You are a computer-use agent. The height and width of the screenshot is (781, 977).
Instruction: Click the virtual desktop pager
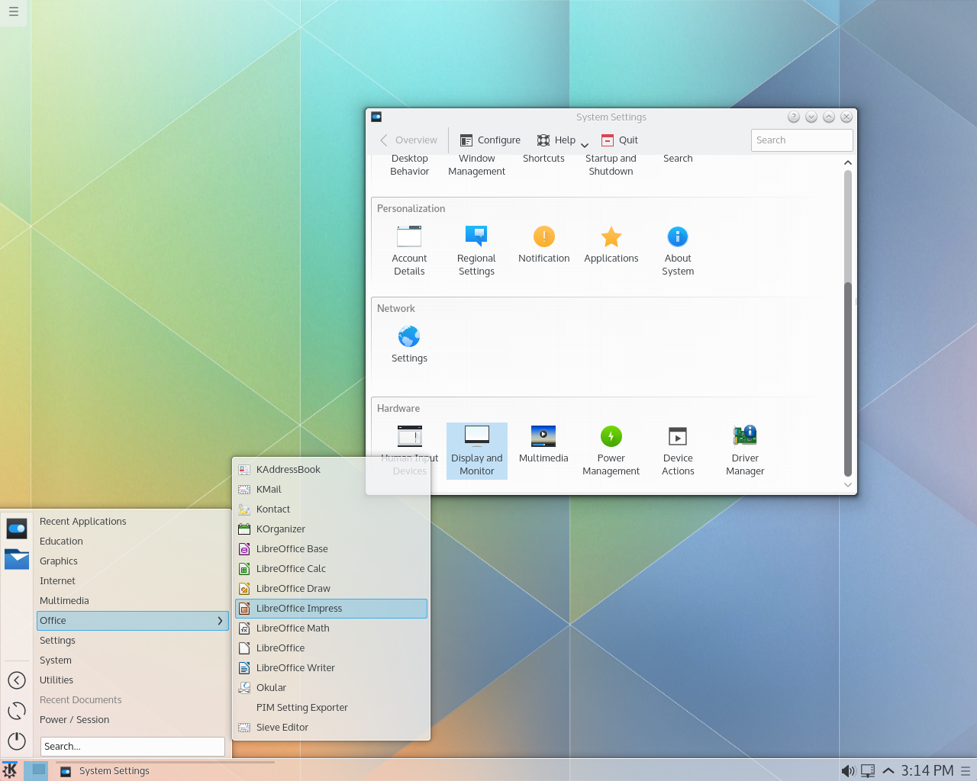[36, 770]
